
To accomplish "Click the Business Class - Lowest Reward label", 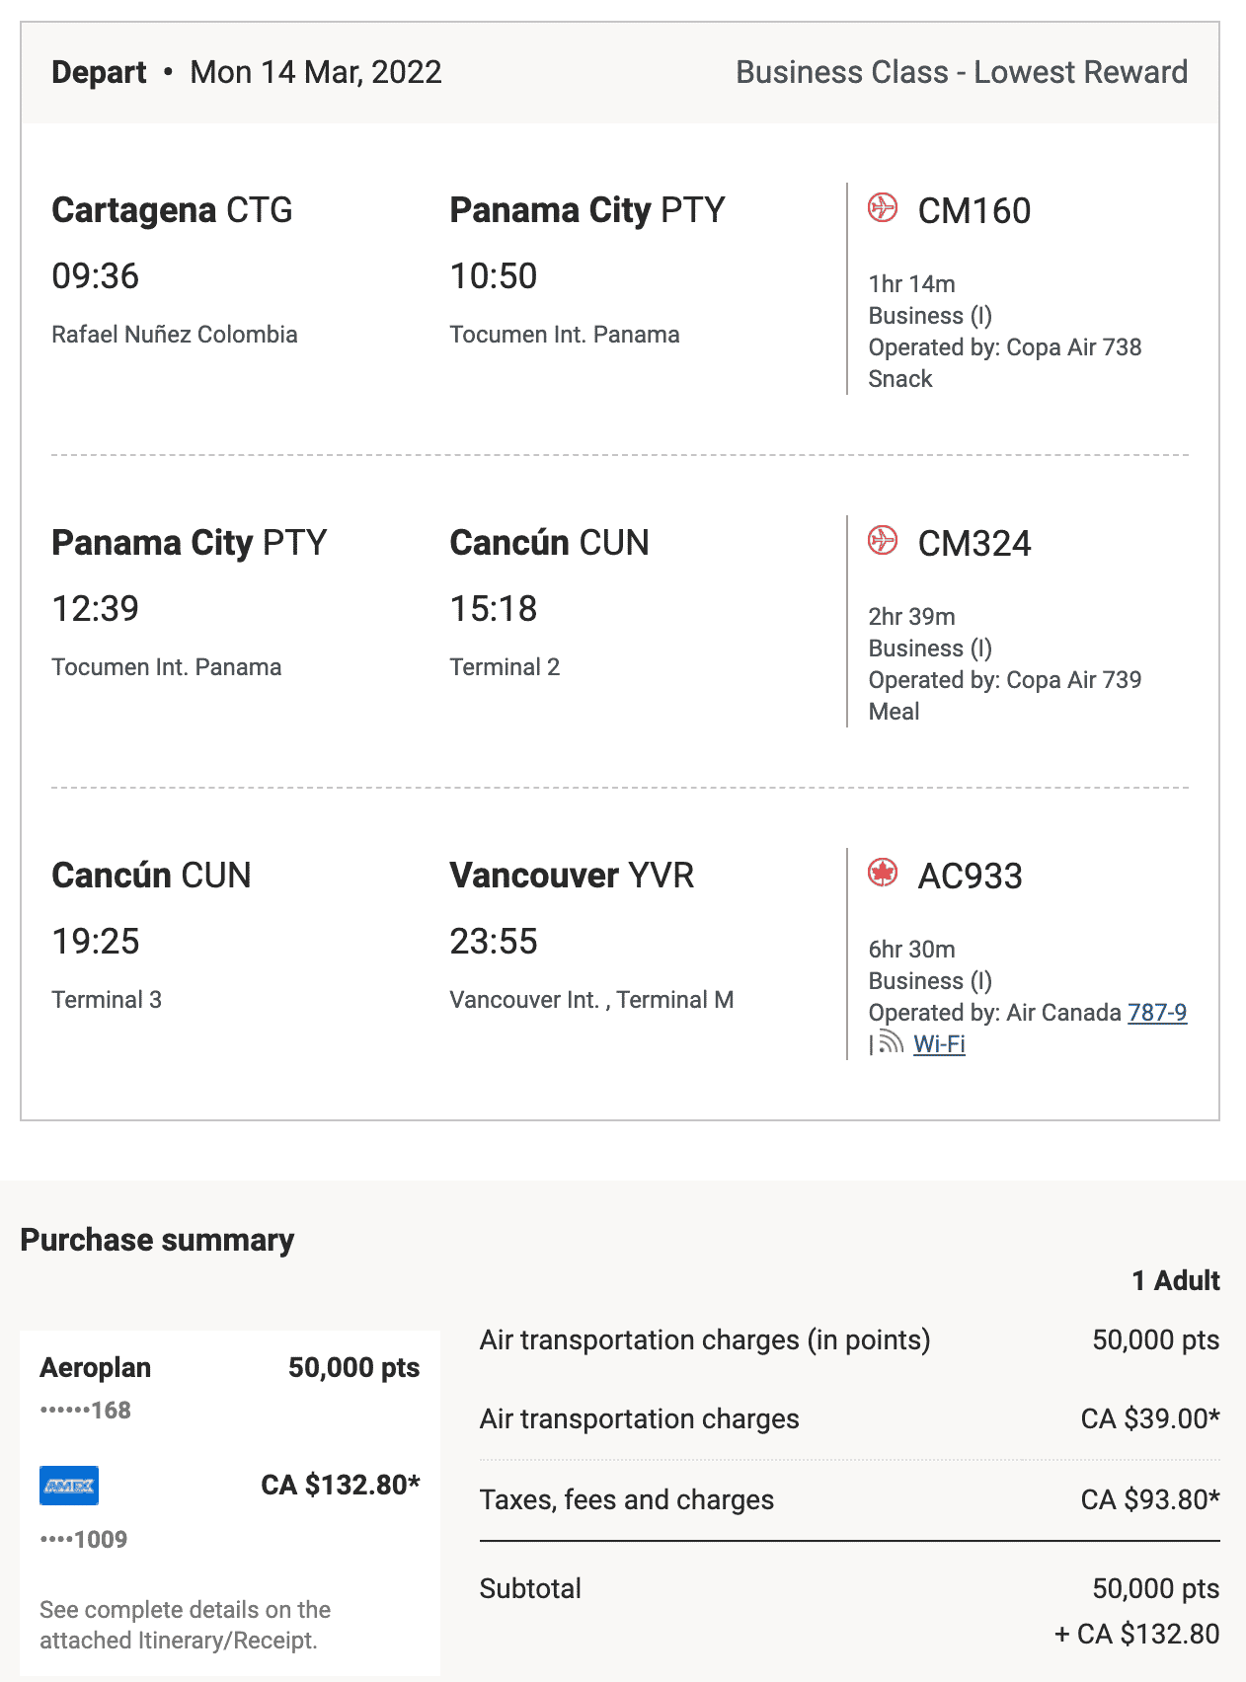I will coord(962,72).
